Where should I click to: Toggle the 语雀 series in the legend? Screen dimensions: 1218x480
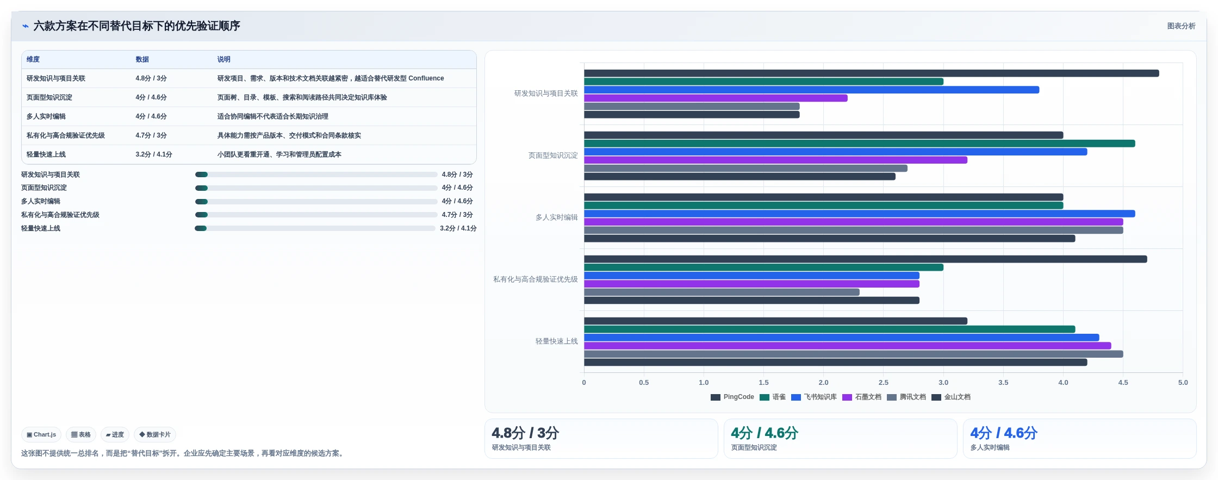[773, 397]
